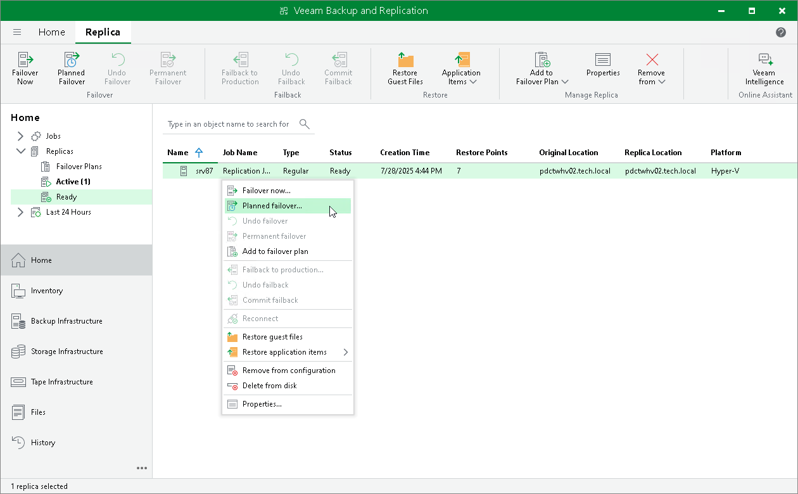
Task: Expand Restore application items submenu arrow
Action: (346, 352)
